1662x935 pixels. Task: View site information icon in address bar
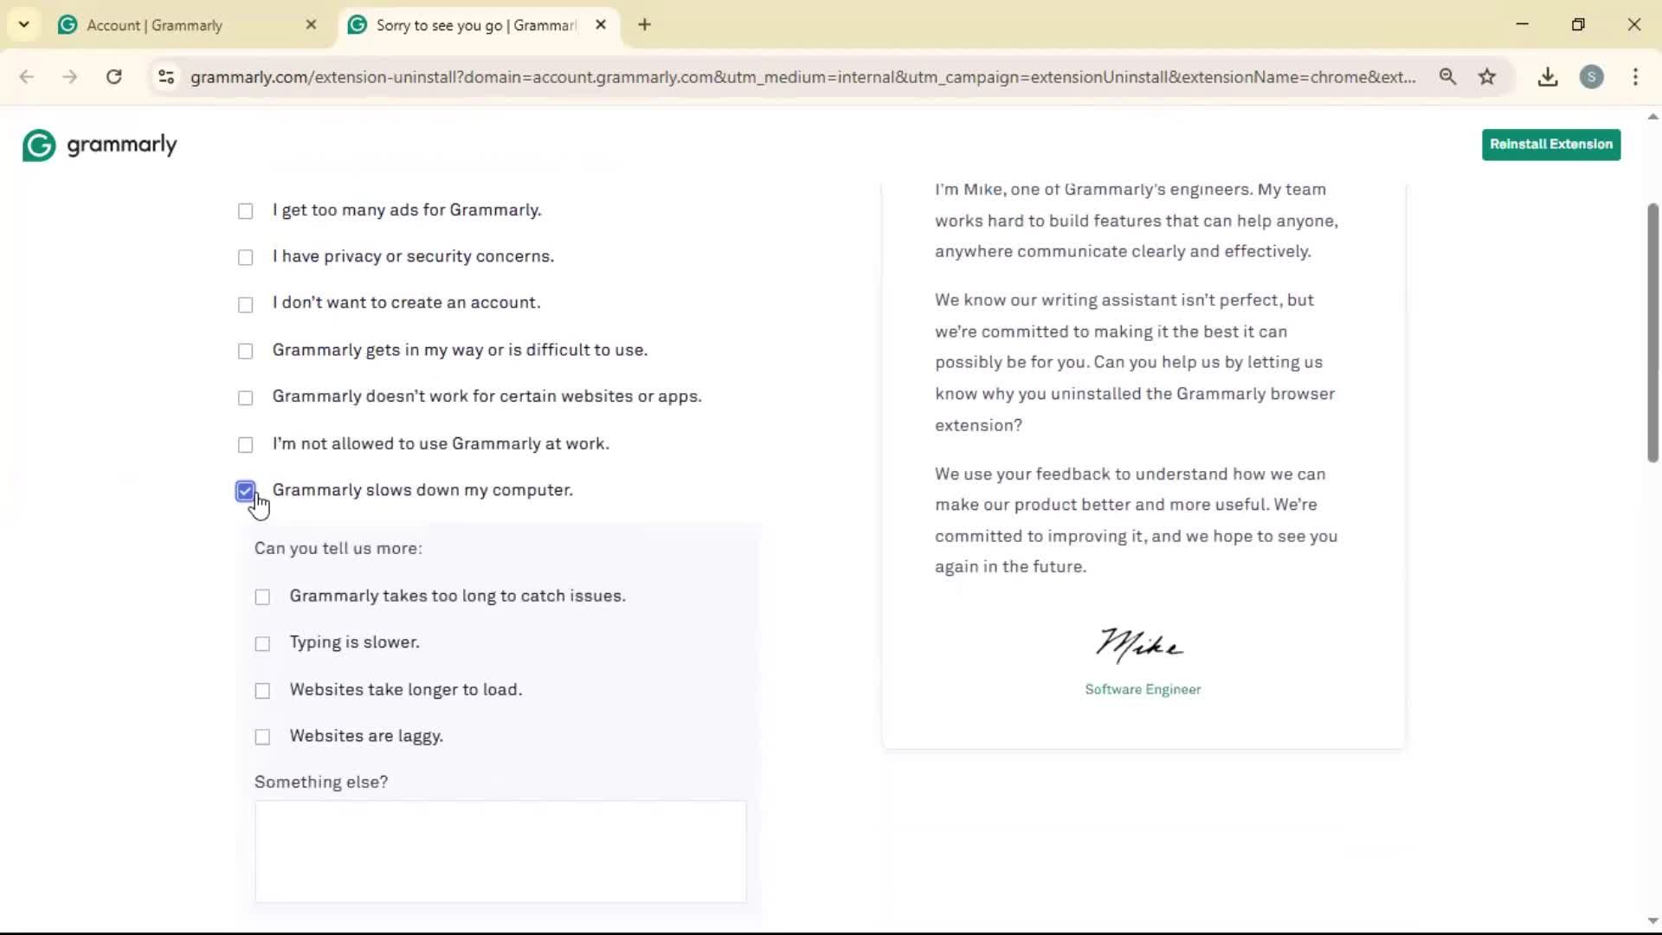pyautogui.click(x=166, y=77)
